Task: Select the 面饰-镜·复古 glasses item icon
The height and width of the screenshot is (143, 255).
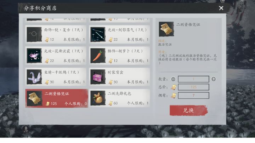Action: click(x=34, y=34)
